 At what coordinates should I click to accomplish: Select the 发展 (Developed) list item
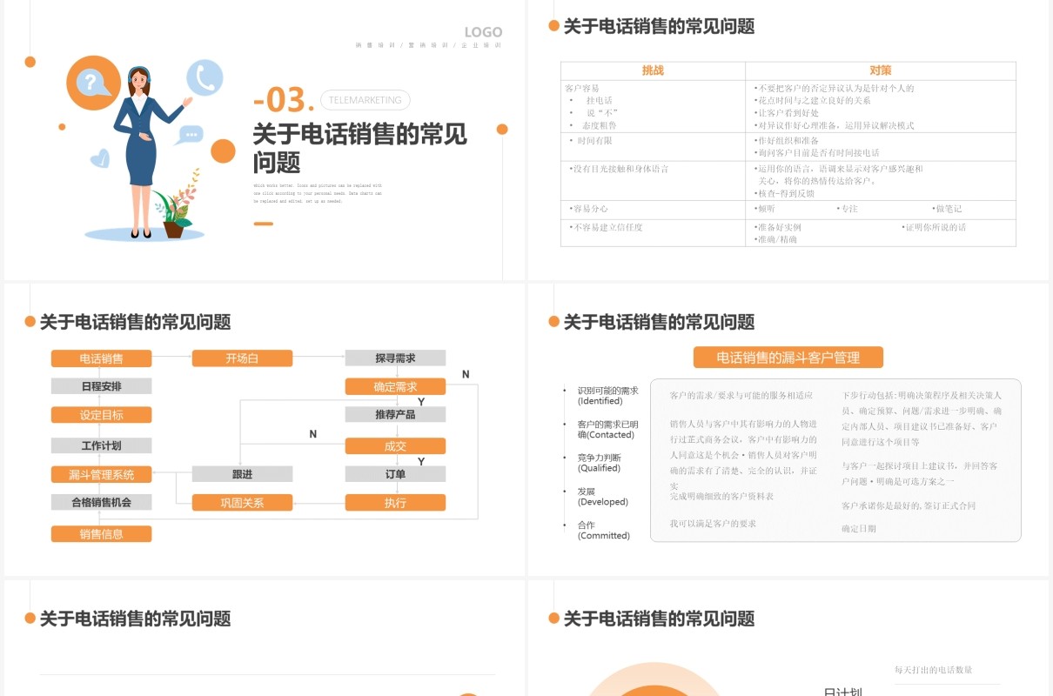(x=602, y=497)
